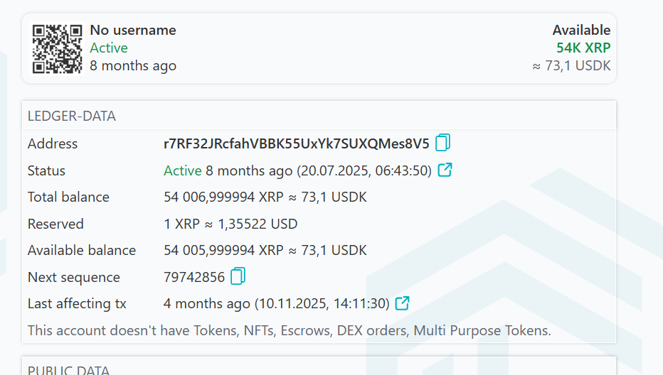
Task: Copy the next sequence number
Action: click(x=238, y=276)
